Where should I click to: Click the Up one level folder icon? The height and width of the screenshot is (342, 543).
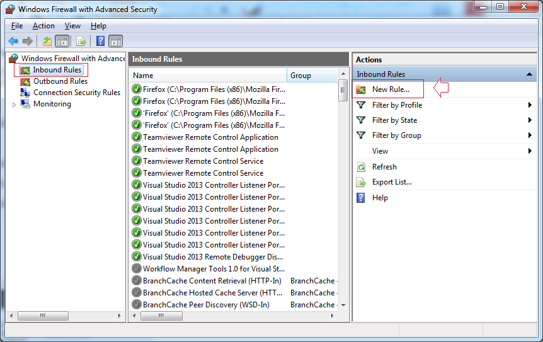(47, 41)
